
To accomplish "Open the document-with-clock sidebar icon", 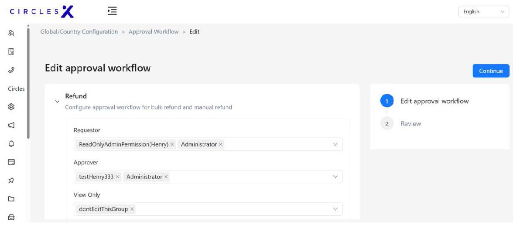I will pos(12,51).
